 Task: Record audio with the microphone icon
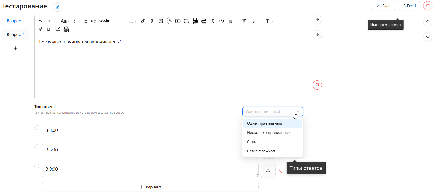tap(41, 29)
